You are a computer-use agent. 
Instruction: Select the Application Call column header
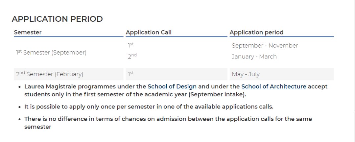pyautogui.click(x=149, y=33)
